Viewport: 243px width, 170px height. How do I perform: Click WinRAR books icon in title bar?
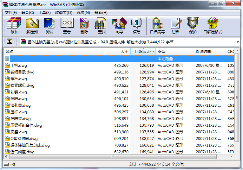coord(5,5)
